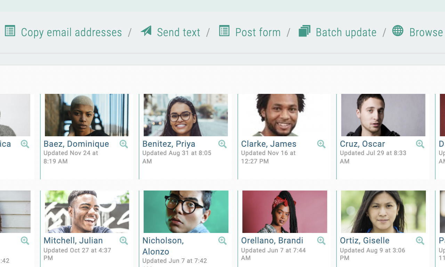Click the 'Updated Aug 9 at 3:06 PM' text

point(373,254)
